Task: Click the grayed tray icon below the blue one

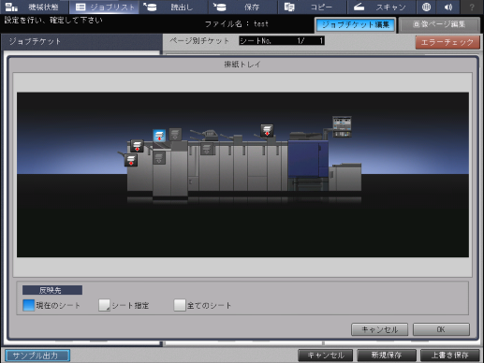Action: [159, 157]
